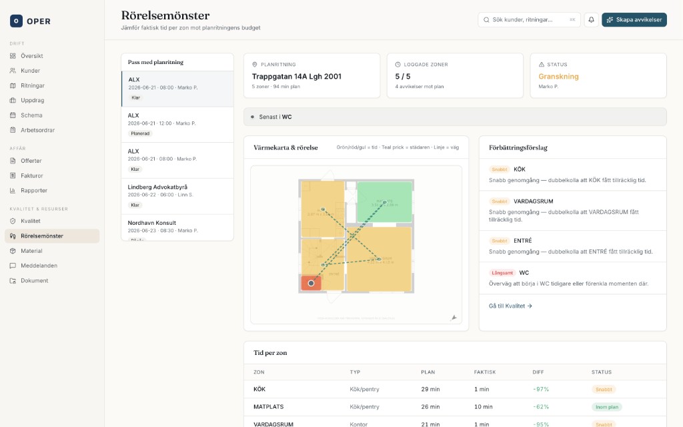Select the ALX 12:00 Planerad pass
Viewport: 683px width, 427px height.
tap(177, 125)
